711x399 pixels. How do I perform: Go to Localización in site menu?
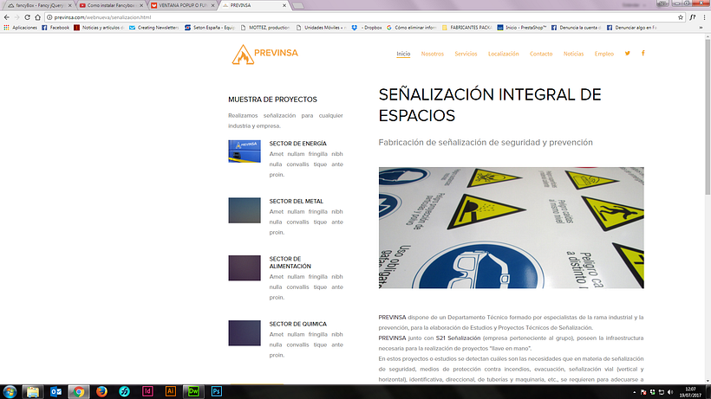click(503, 54)
